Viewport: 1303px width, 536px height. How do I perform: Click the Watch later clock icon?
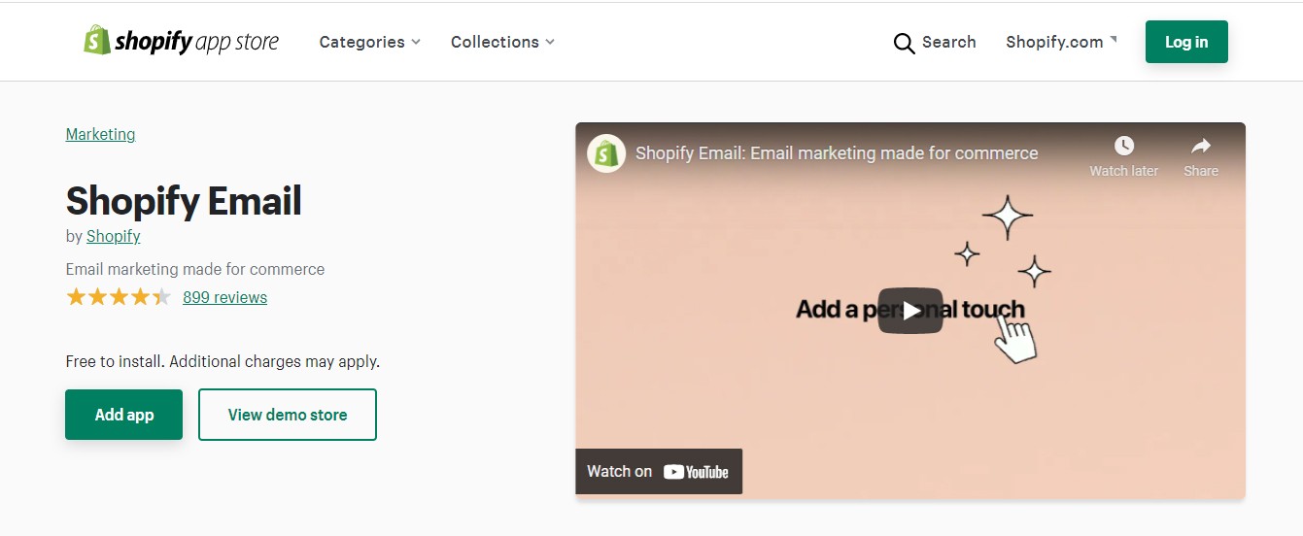pos(1123,147)
